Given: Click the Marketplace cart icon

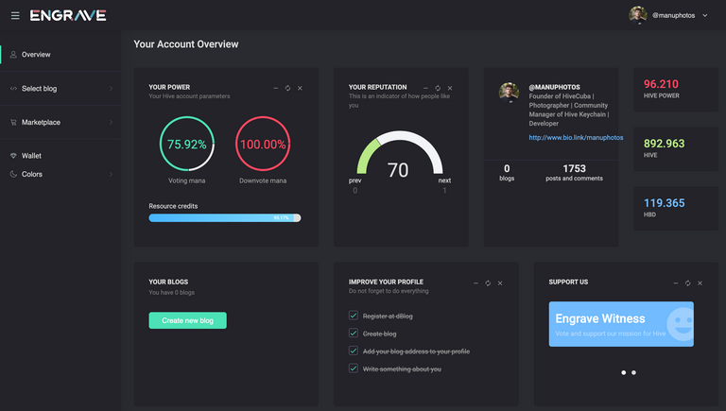Looking at the screenshot, I should pos(13,122).
